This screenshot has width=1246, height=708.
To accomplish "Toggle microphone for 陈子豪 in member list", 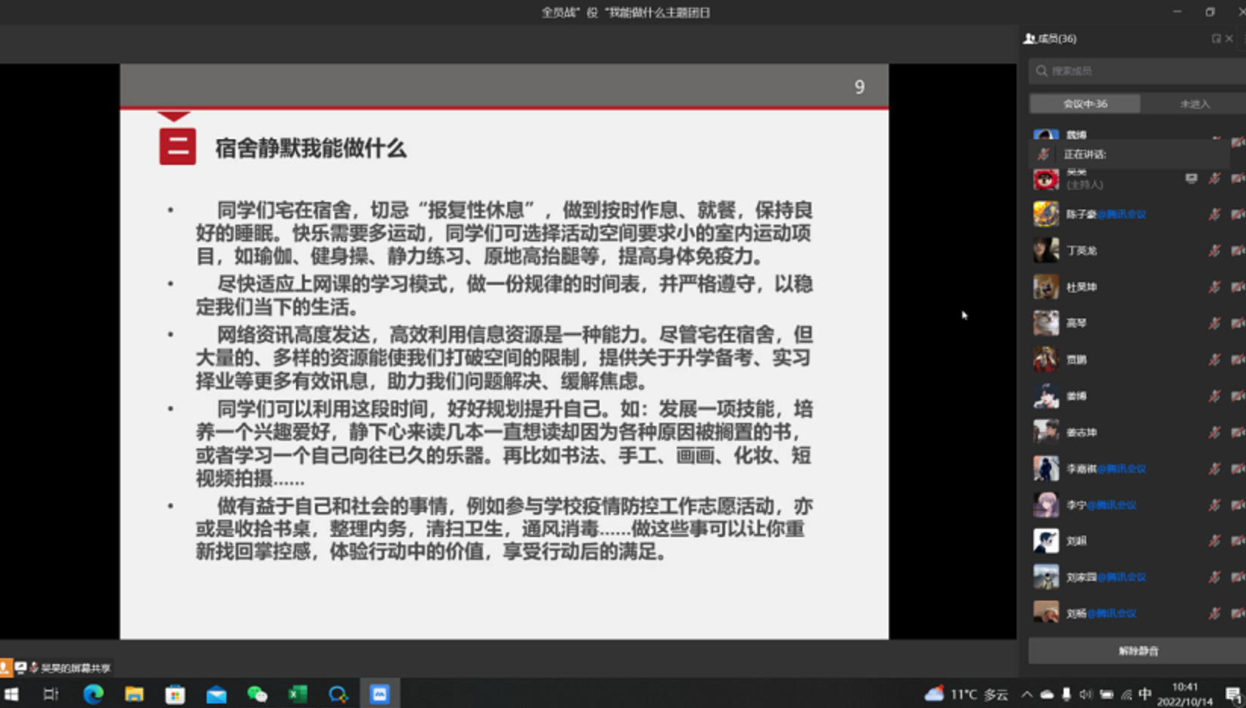I will tap(1214, 214).
